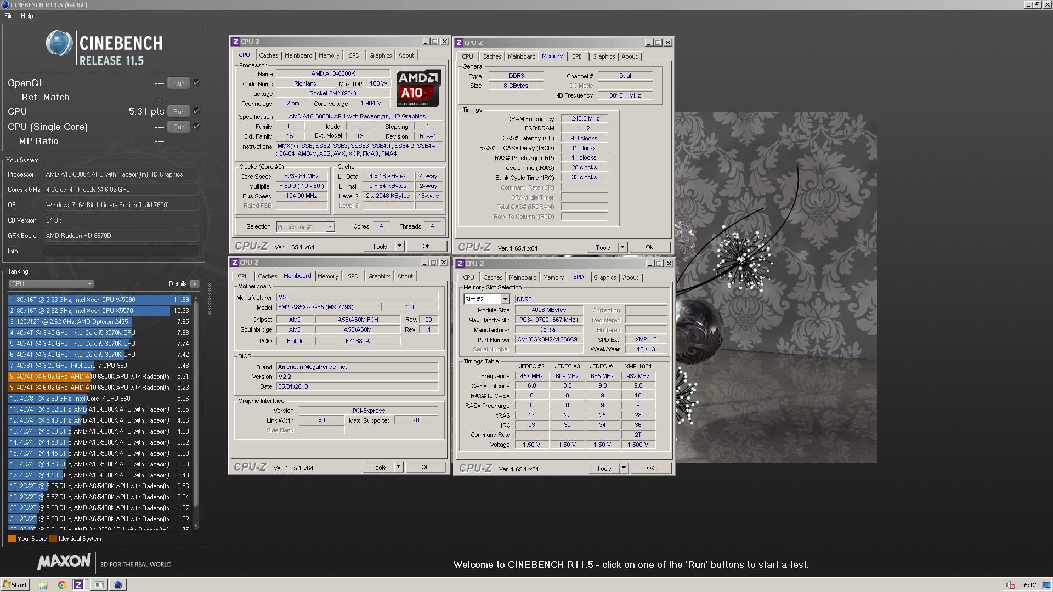This screenshot has height=592, width=1053.
Task: Click the orange Your Score legend swatch
Action: tap(12, 539)
